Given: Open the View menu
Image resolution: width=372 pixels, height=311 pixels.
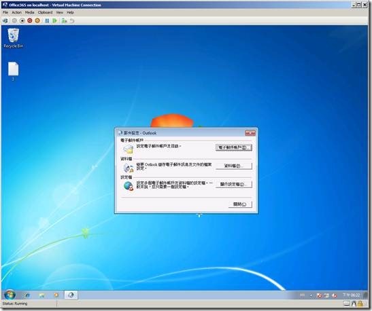Looking at the screenshot, I should point(60,12).
